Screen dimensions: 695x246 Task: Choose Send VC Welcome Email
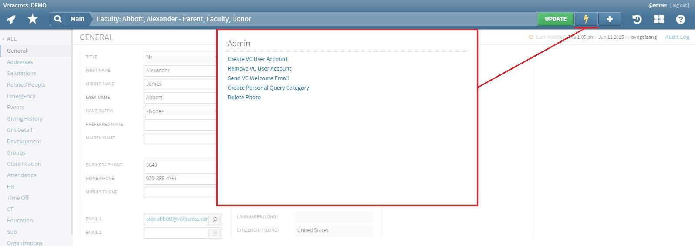pos(258,78)
